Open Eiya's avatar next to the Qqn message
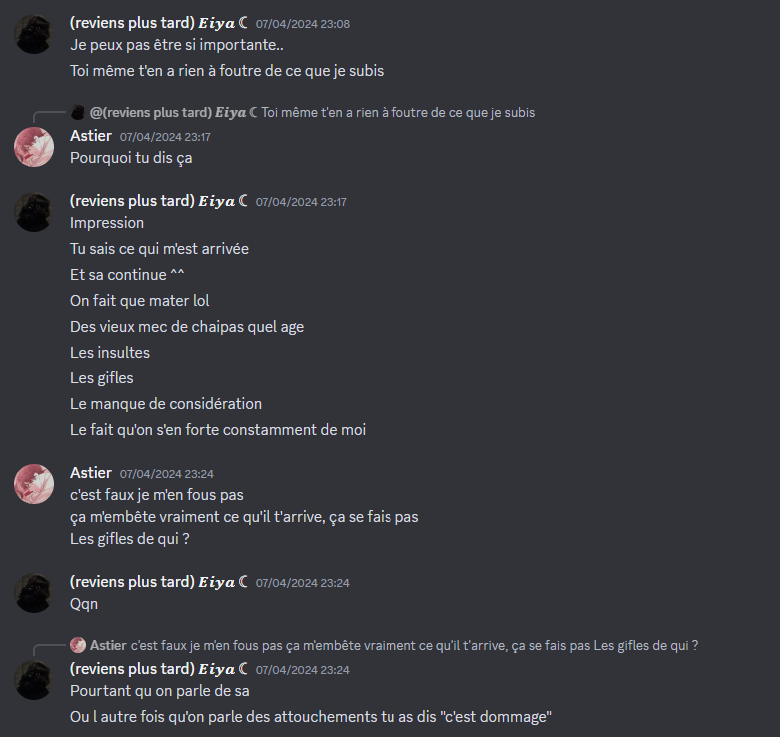Viewport: 780px width, 737px height. click(x=34, y=593)
